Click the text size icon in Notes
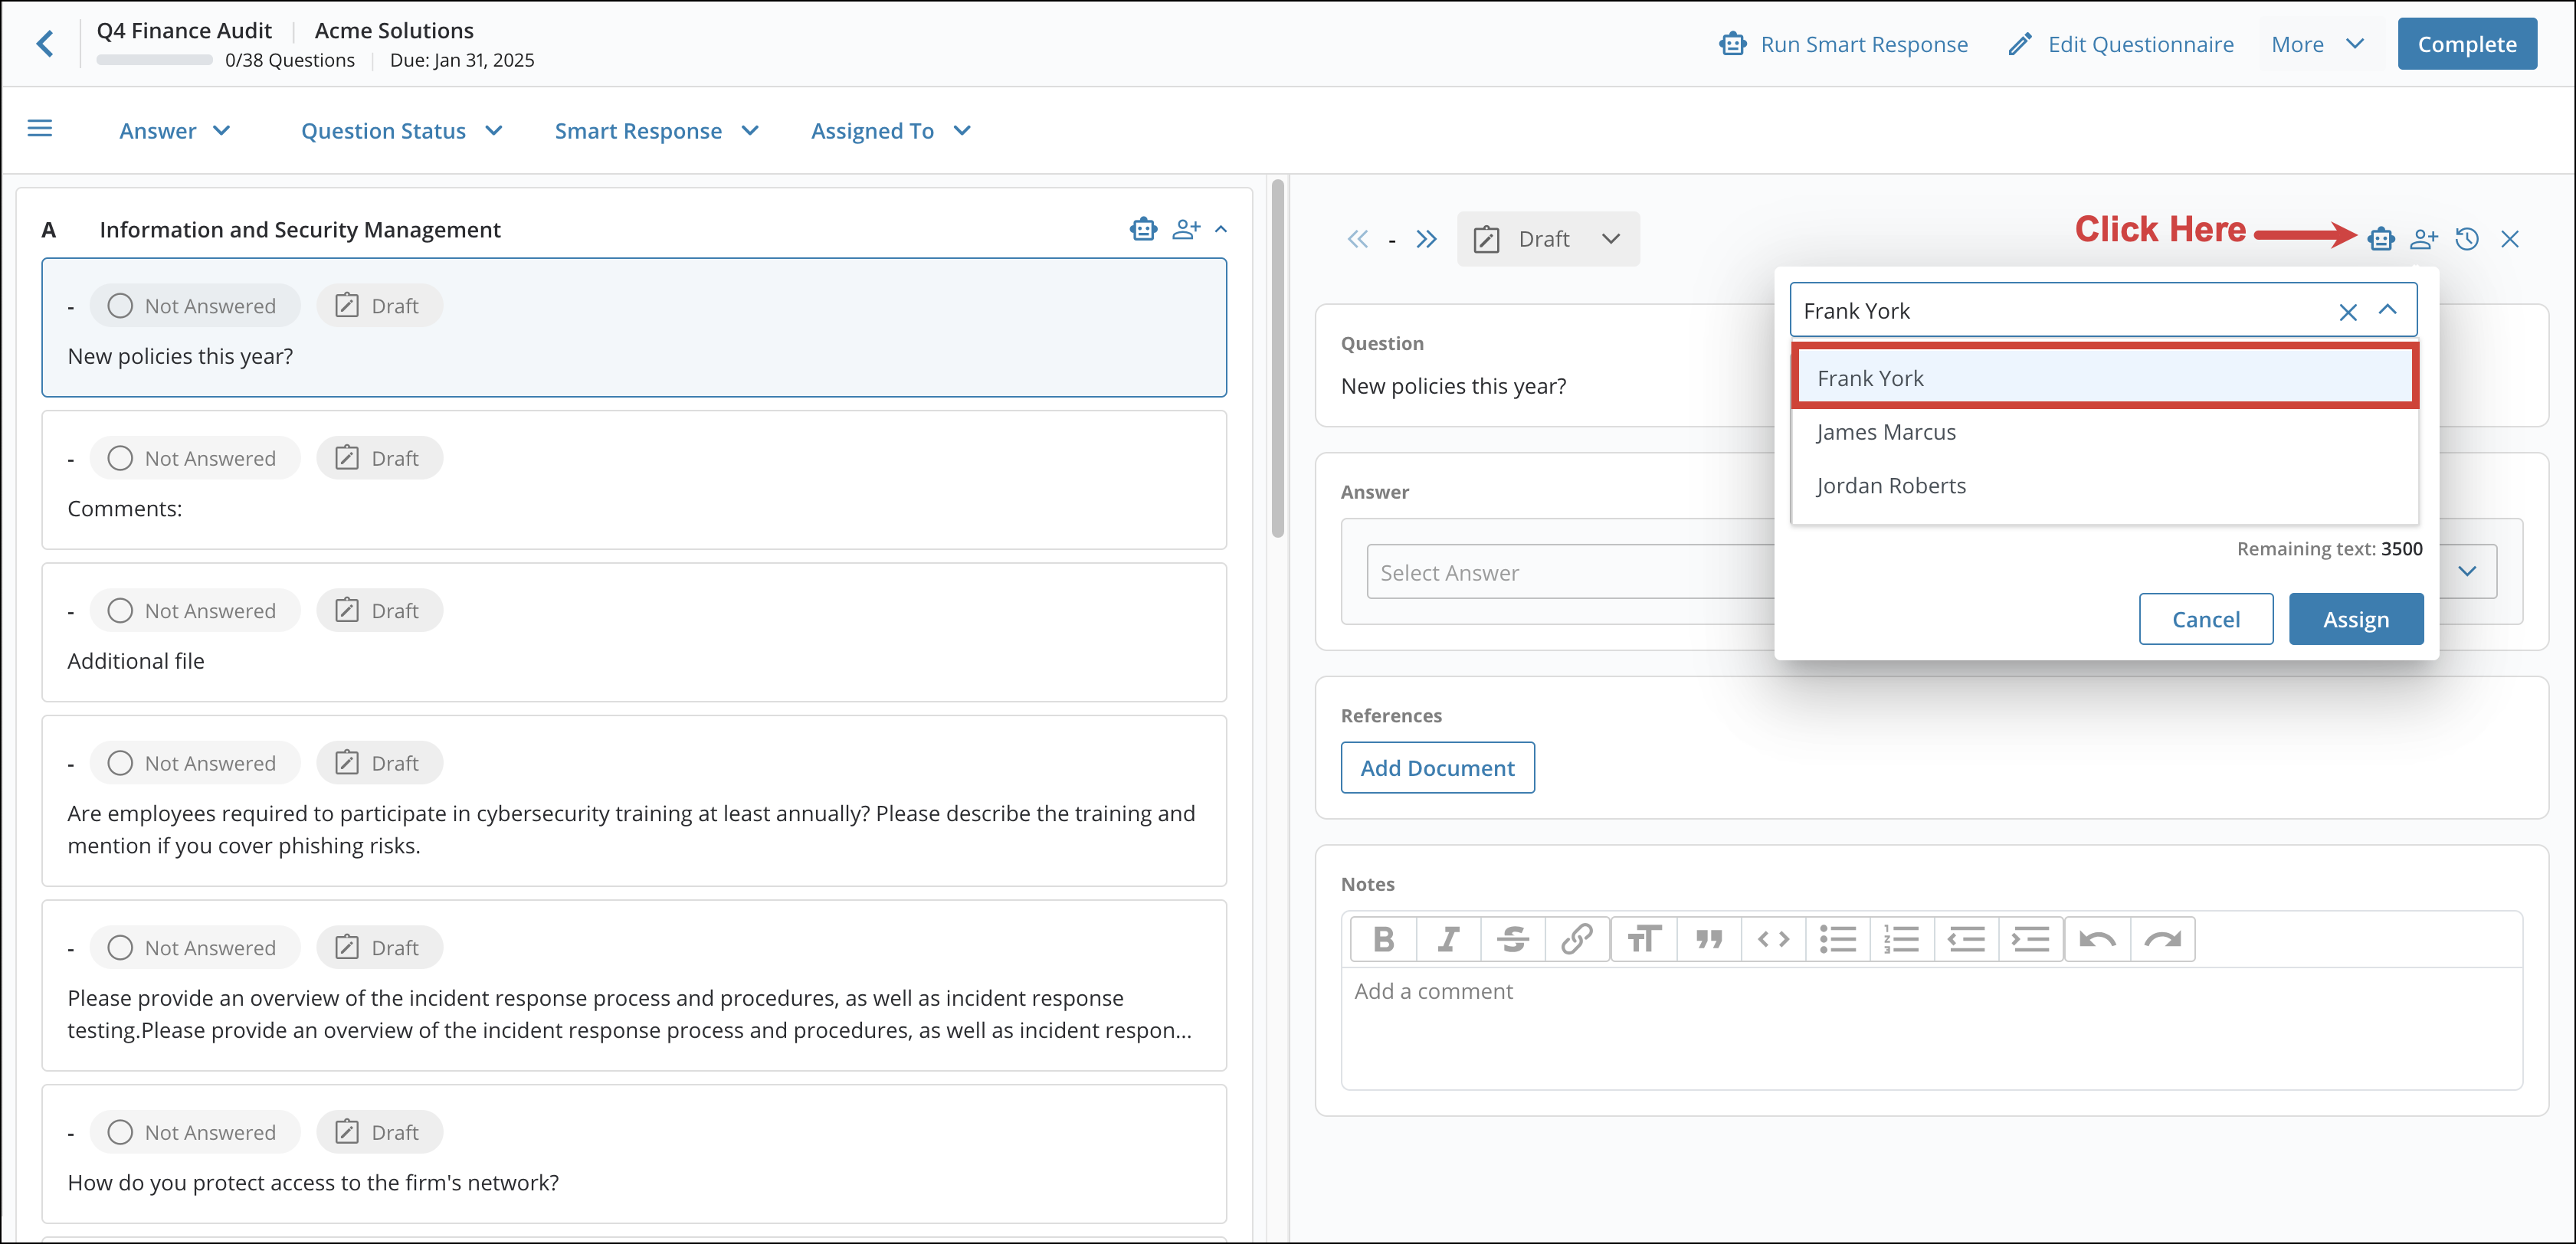 coord(1644,939)
